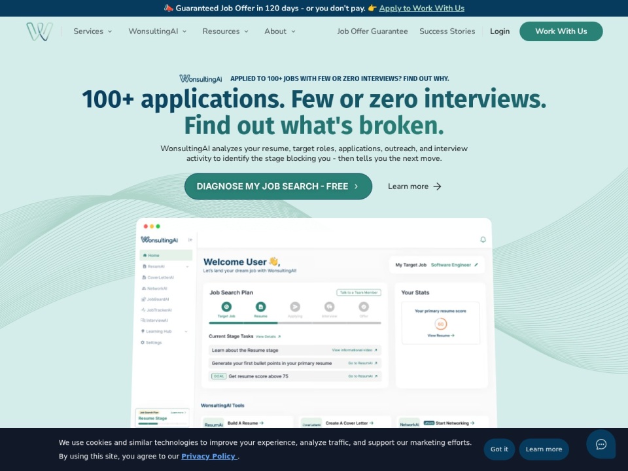
Task: Click WonsultingAI logo in the hero tagline
Action: point(201,78)
